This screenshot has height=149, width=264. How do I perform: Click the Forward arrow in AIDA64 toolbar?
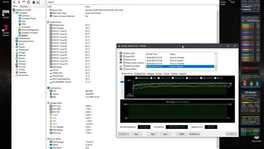pyautogui.click(x=19, y=2)
